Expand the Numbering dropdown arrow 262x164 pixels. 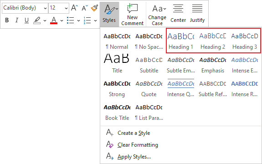point(95,20)
